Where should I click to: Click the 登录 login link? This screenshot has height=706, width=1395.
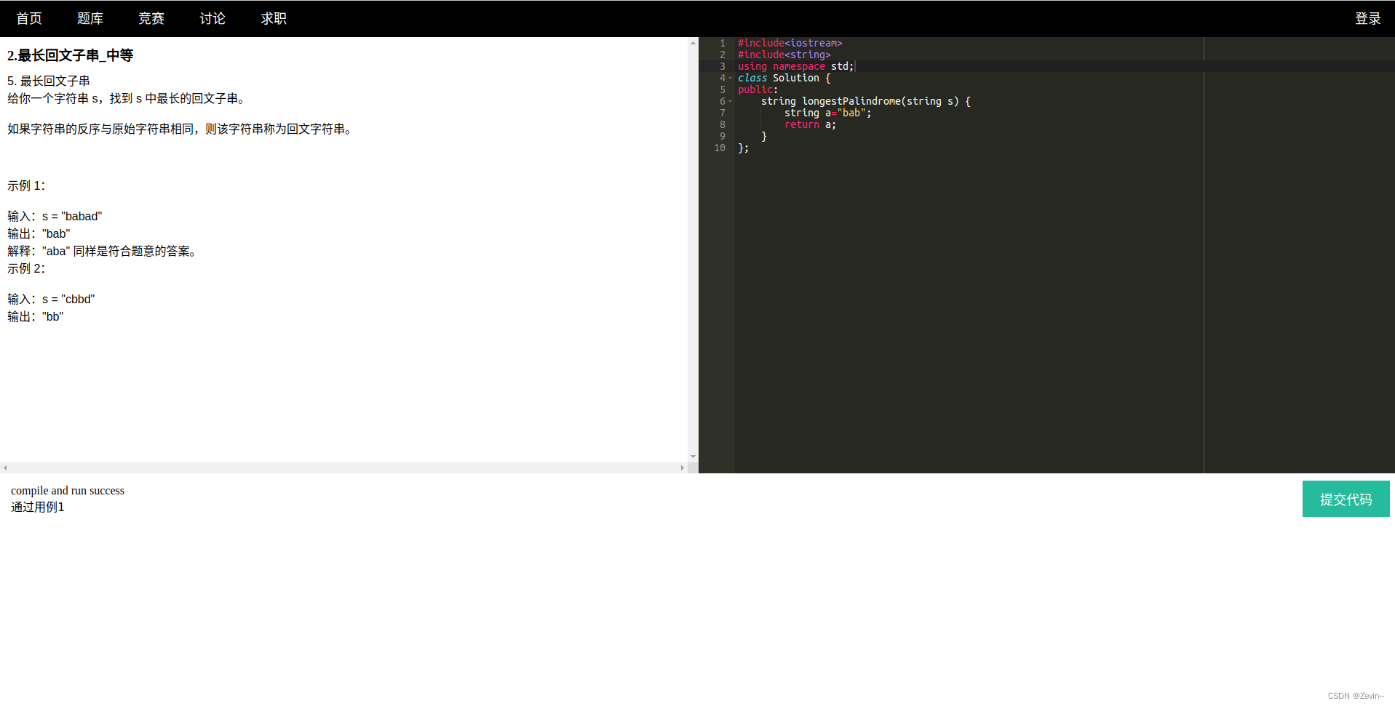click(x=1367, y=19)
